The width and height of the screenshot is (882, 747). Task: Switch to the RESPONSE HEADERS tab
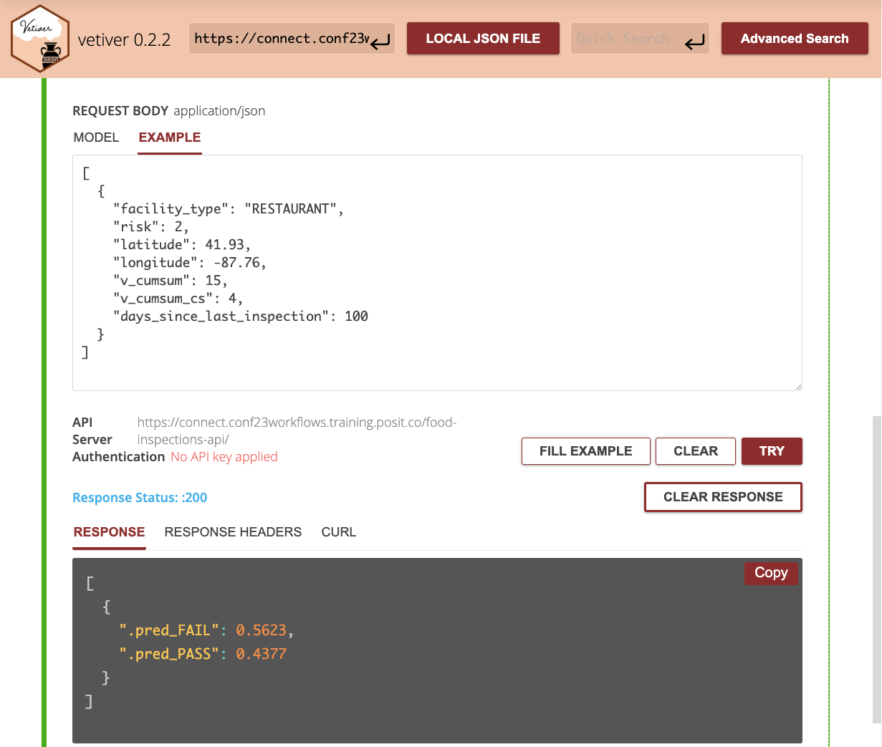[233, 532]
